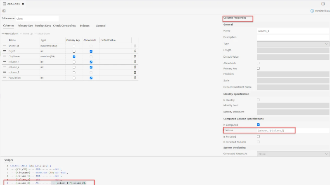Toggle Allow Nulls for the CityID row
The width and height of the screenshot is (330, 185).
point(91,51)
